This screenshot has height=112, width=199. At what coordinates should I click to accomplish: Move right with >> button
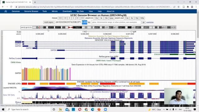[77, 18]
